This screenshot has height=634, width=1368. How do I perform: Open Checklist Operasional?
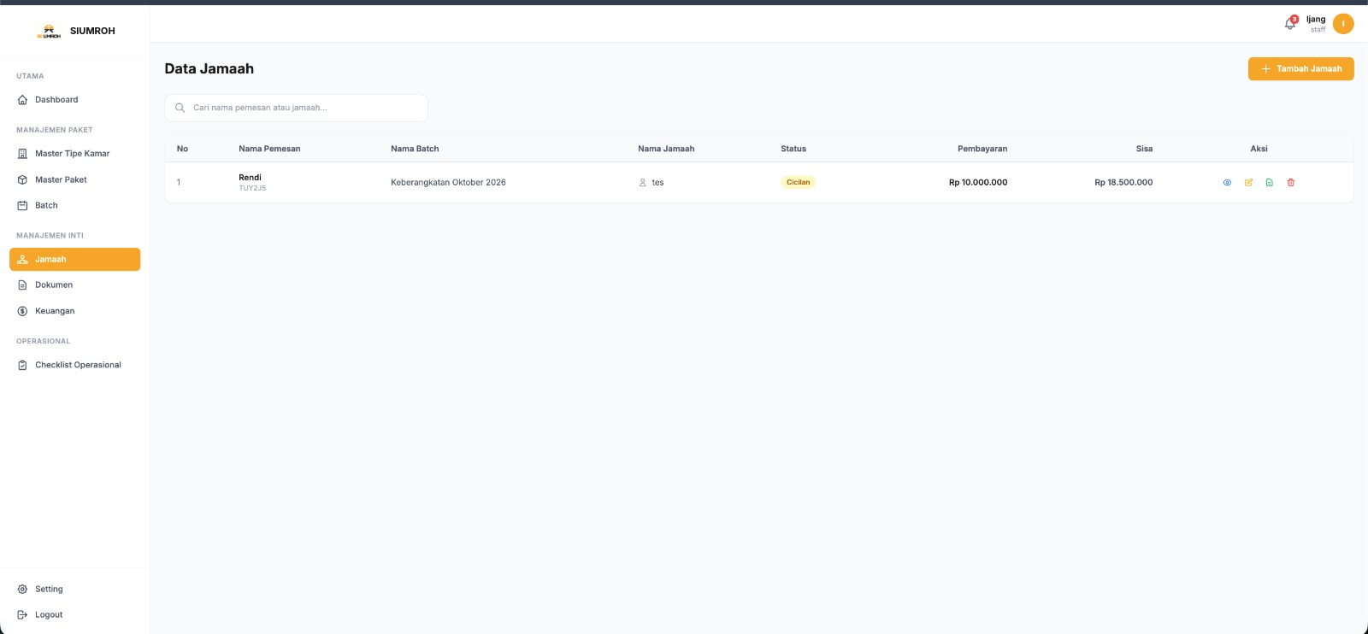(74, 365)
